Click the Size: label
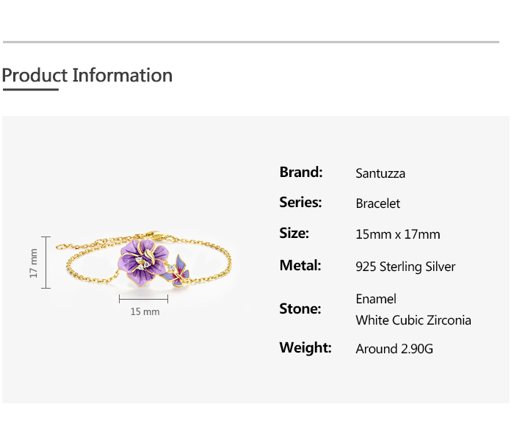 tap(294, 234)
